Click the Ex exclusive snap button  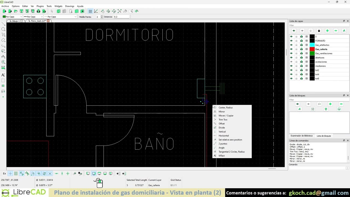click(4, 173)
